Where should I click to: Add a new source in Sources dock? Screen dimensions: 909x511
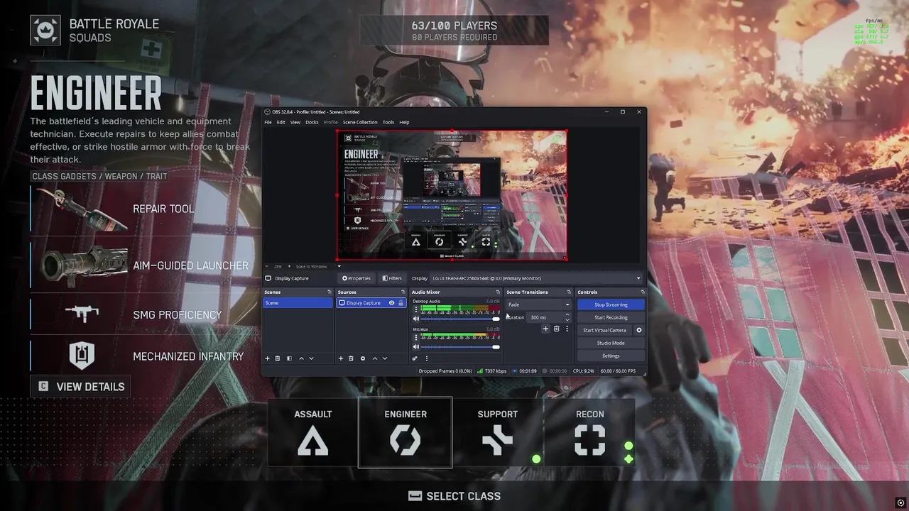coord(341,358)
